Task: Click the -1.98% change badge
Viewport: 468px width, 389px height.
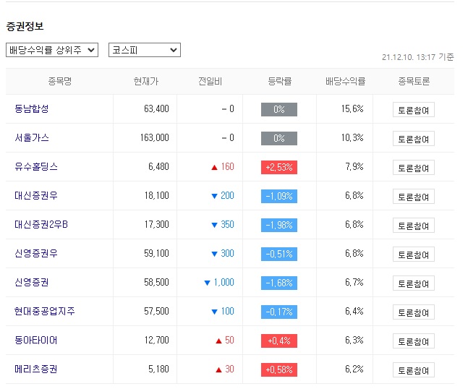Action: click(x=279, y=225)
